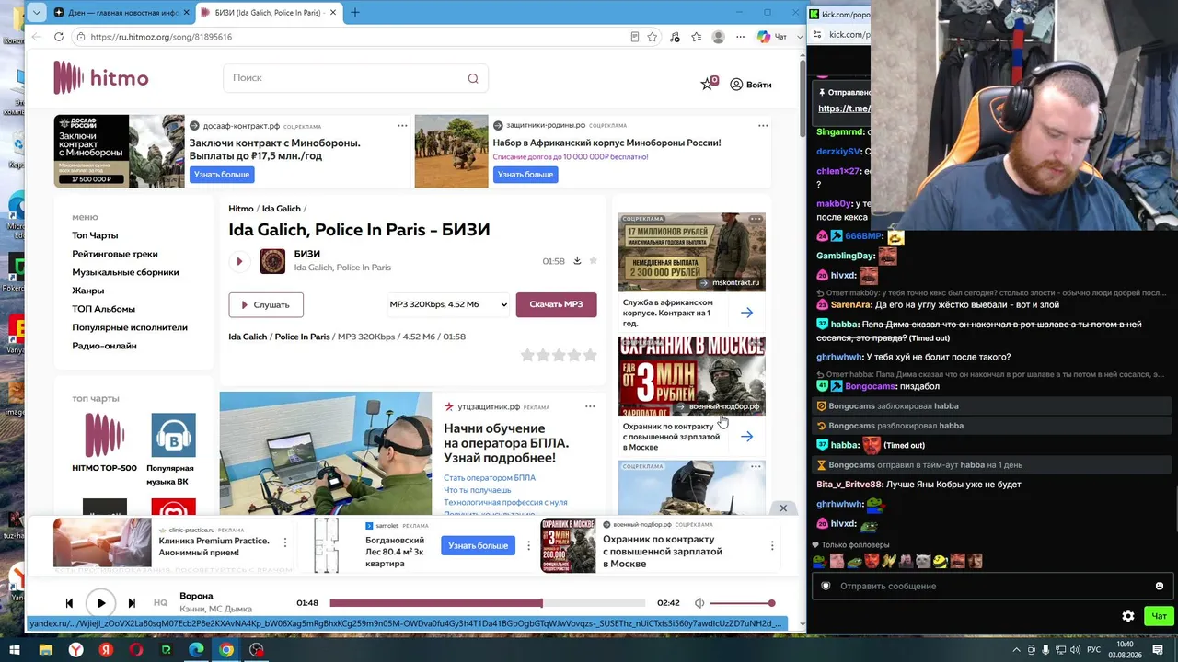
Task: Go back in the browser
Action: 36,37
